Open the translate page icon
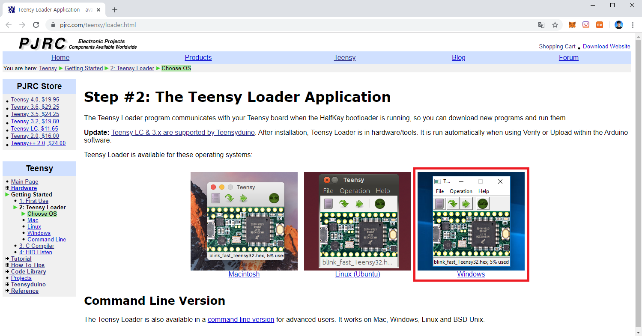This screenshot has width=642, height=336. coord(541,25)
